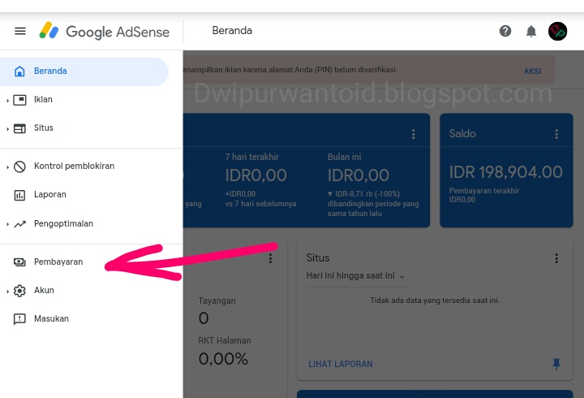Click the Google AdSense logo
Viewport: 584px width, 398px height.
(105, 32)
